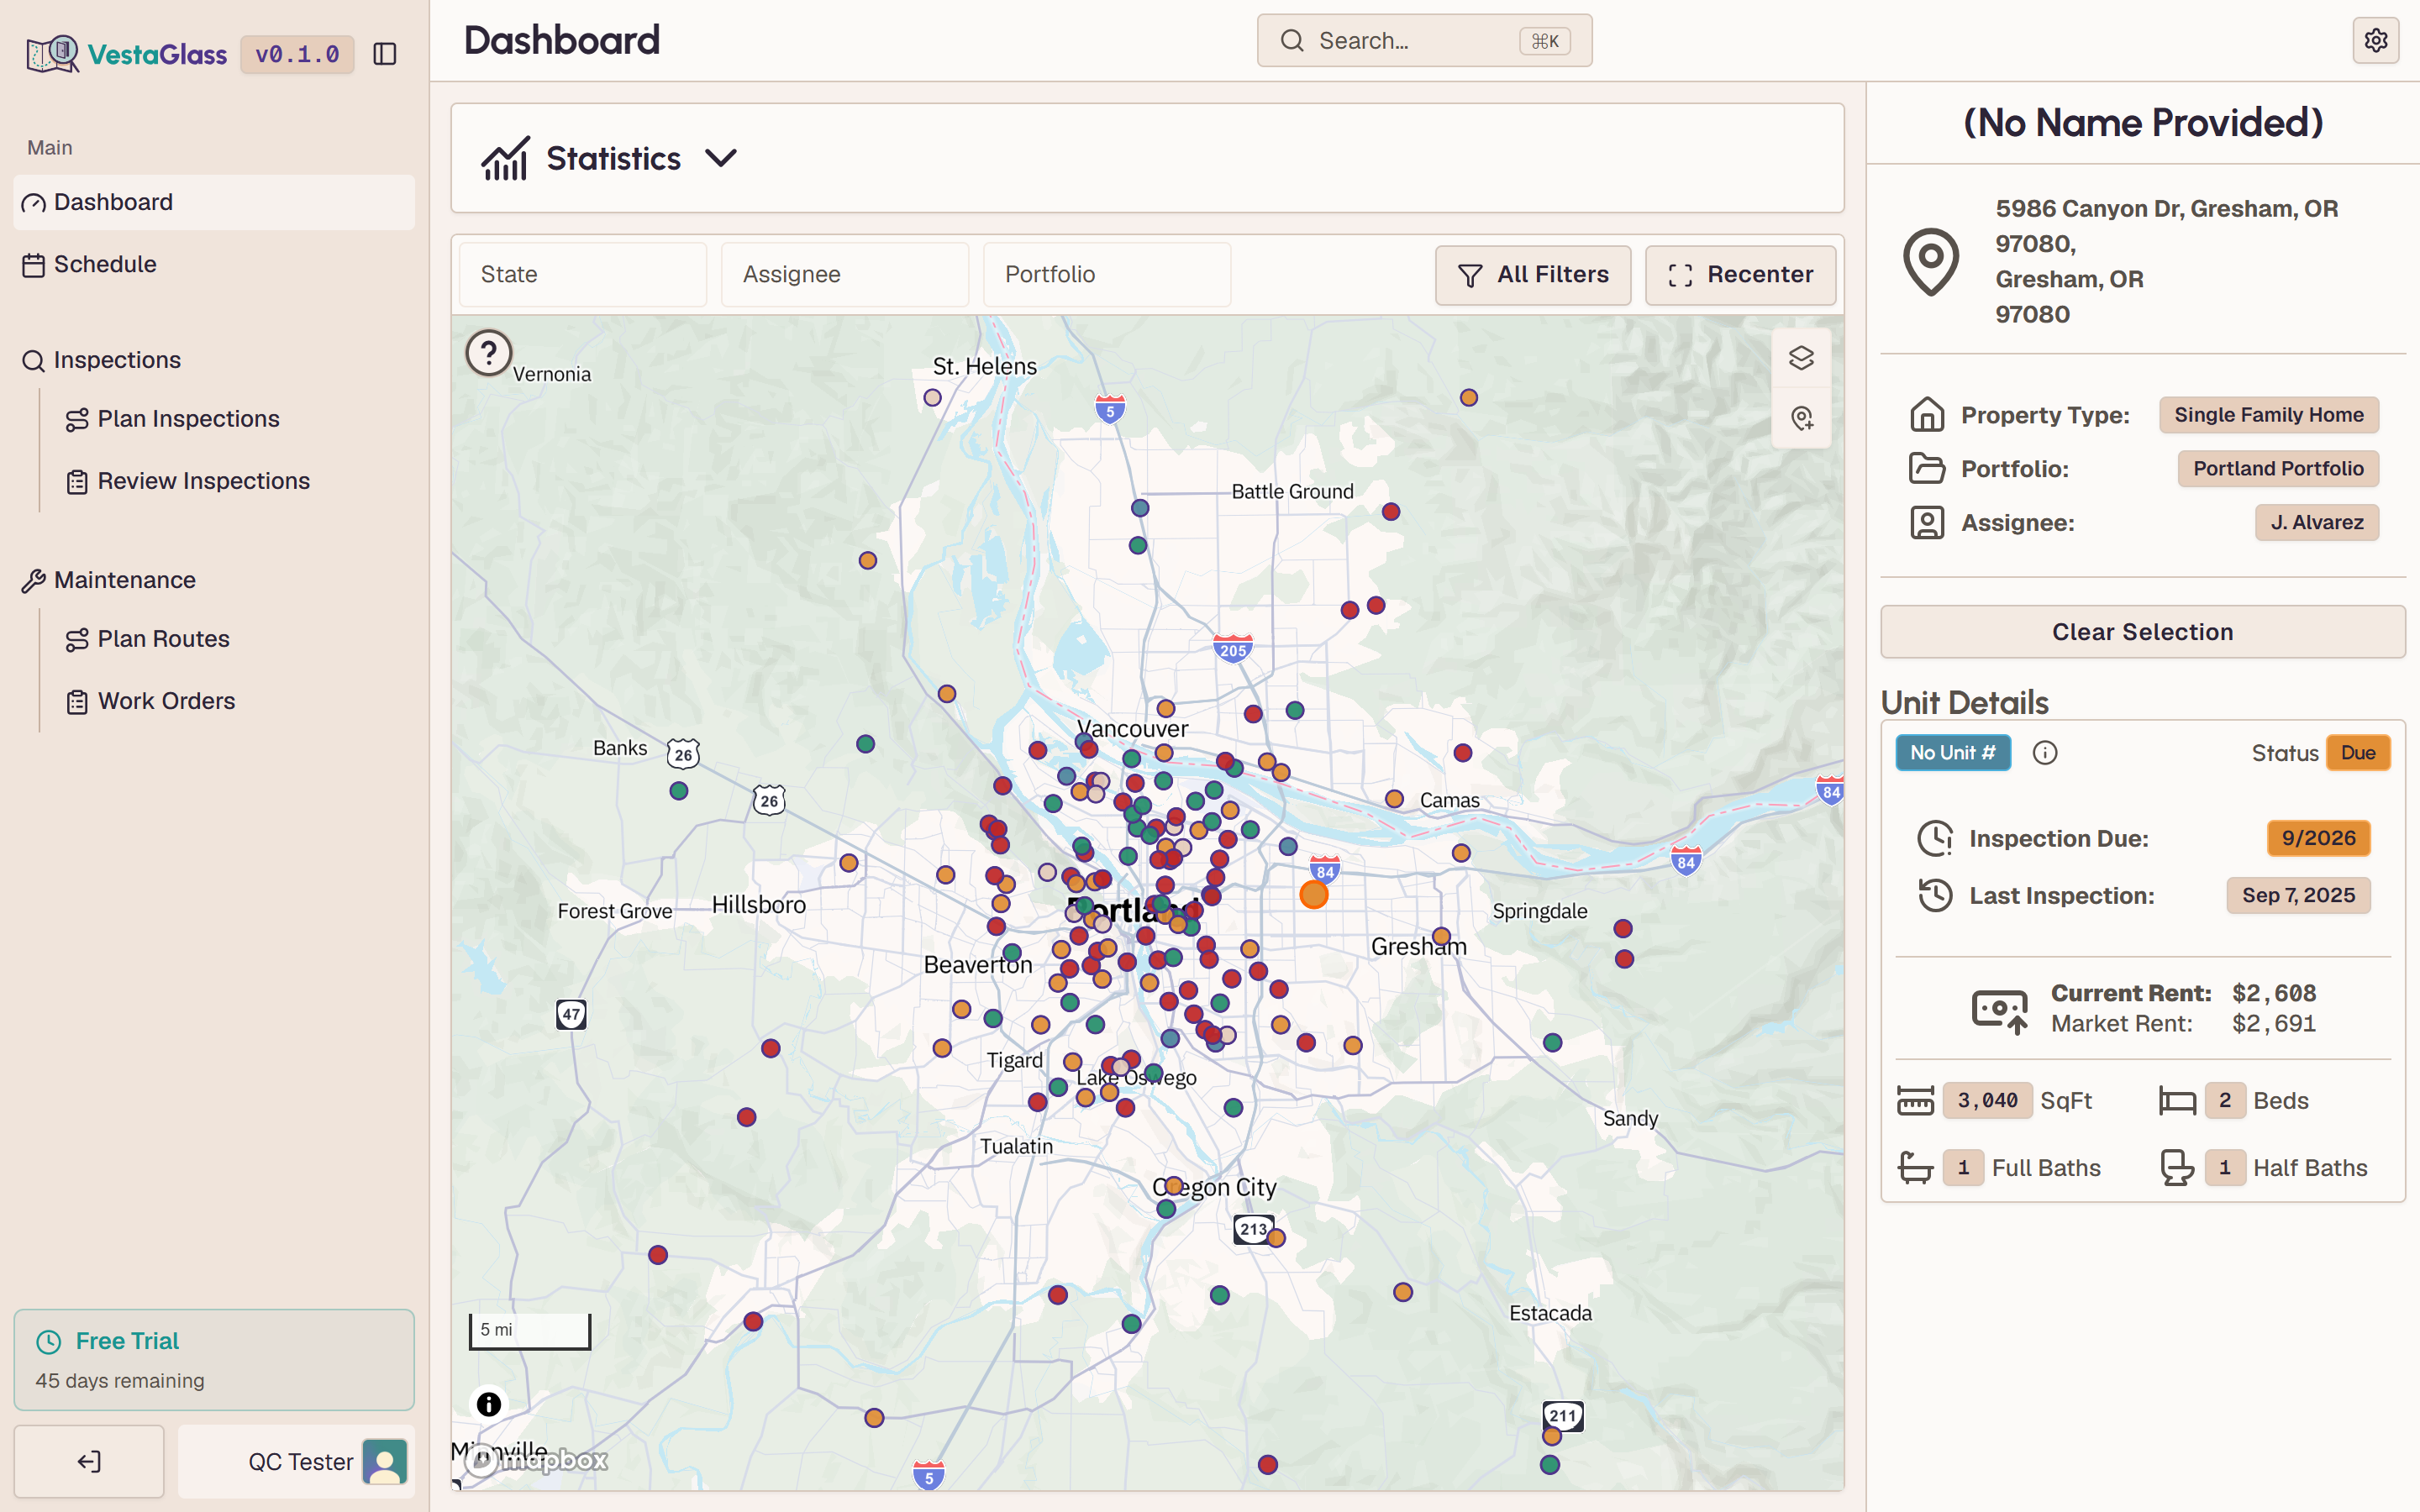Open the State filter dropdown
The image size is (2420, 1512).
[x=583, y=274]
